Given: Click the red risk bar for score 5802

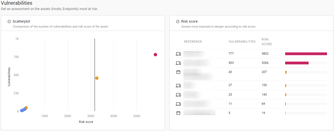Looking at the screenshot, I should [306, 54].
